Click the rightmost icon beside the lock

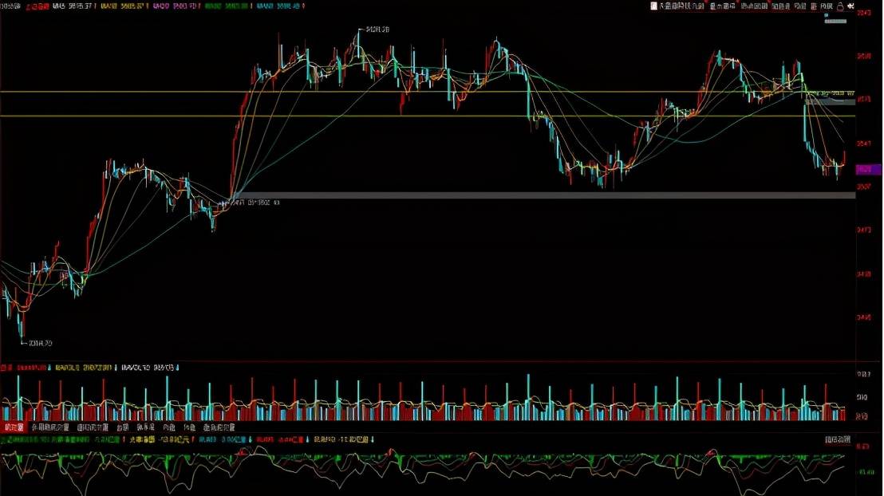[x=850, y=6]
